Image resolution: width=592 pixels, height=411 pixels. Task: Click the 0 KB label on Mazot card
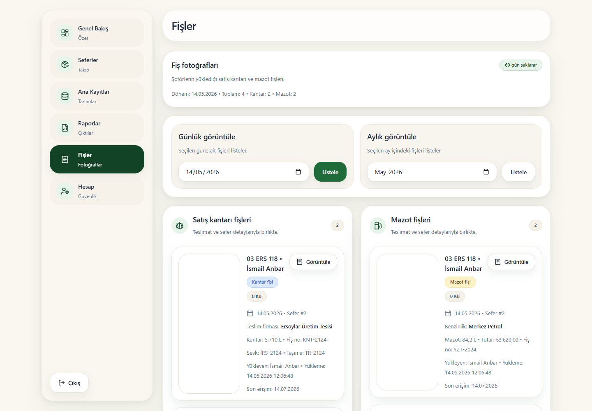pos(455,296)
